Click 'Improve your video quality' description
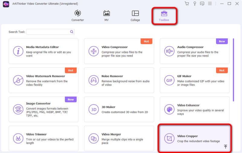The height and width of the screenshot is (153, 242). [x=201, y=112]
